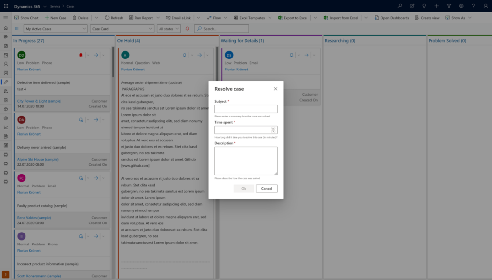Open the City Power & Light sample case link
This screenshot has width=492, height=280.
38,102
